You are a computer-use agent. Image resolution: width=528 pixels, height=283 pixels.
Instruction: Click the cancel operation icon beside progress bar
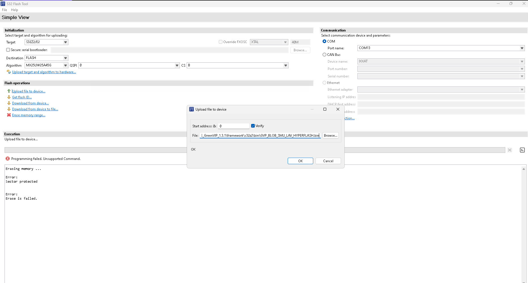coord(510,150)
